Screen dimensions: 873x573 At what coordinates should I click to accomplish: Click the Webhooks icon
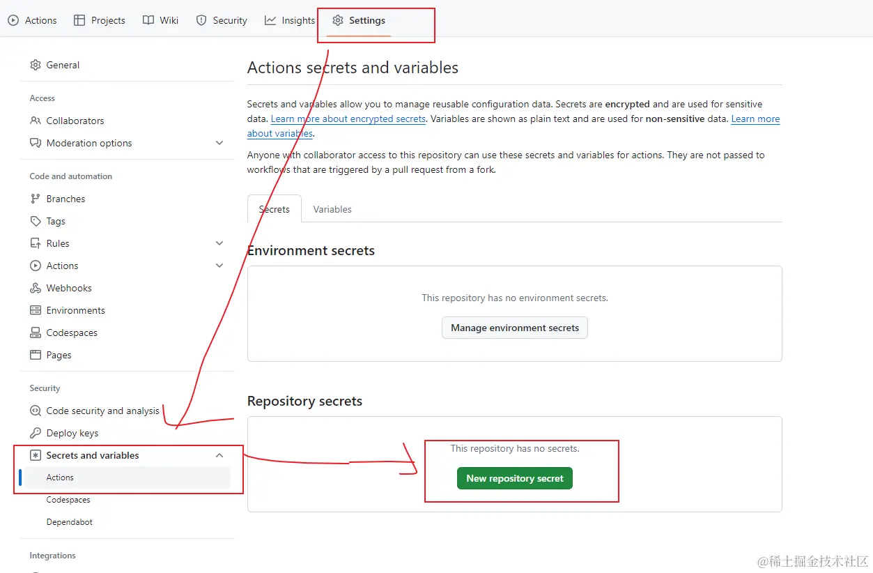[x=36, y=288]
